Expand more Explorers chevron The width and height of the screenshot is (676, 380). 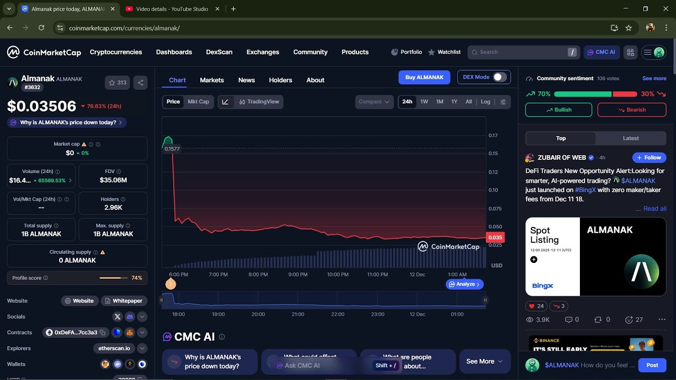[142, 348]
